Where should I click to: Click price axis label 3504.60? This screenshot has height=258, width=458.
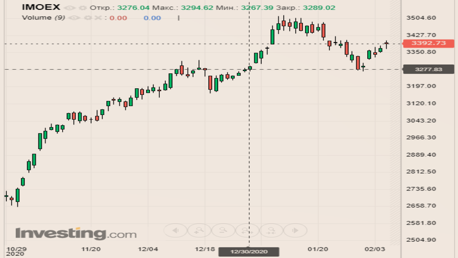pos(421,18)
